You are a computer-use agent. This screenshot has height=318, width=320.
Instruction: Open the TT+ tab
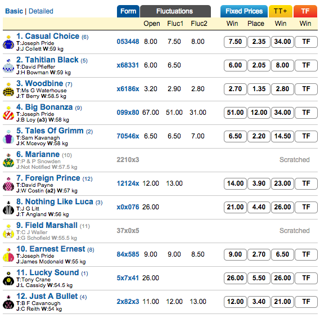pyautogui.click(x=281, y=11)
